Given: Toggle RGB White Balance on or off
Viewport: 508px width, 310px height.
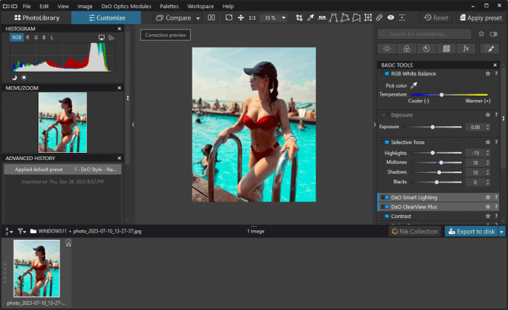Looking at the screenshot, I should coord(387,73).
